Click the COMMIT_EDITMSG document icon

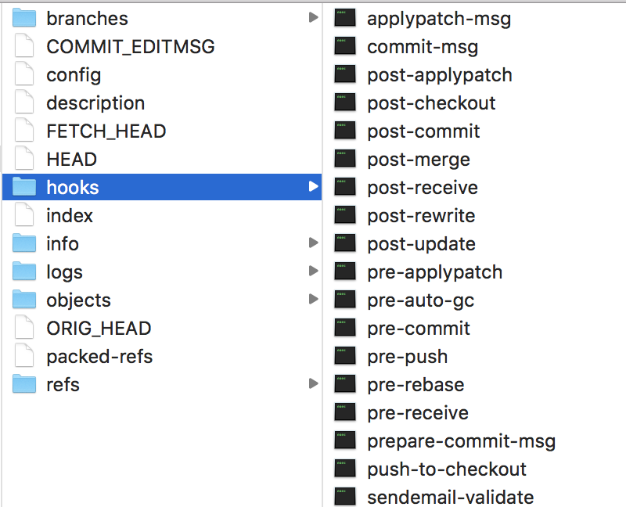pos(23,46)
